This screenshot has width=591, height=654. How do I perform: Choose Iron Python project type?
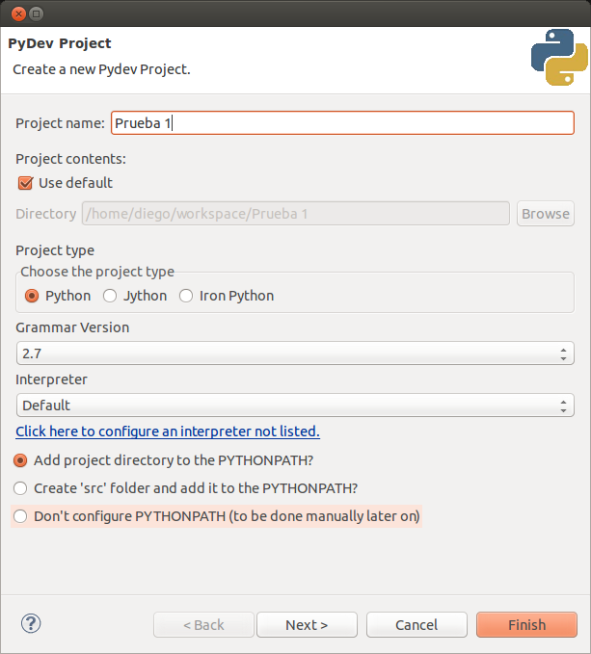186,296
